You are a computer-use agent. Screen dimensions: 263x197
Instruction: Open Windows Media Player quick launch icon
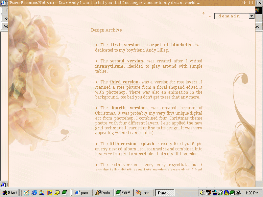(x=49, y=193)
